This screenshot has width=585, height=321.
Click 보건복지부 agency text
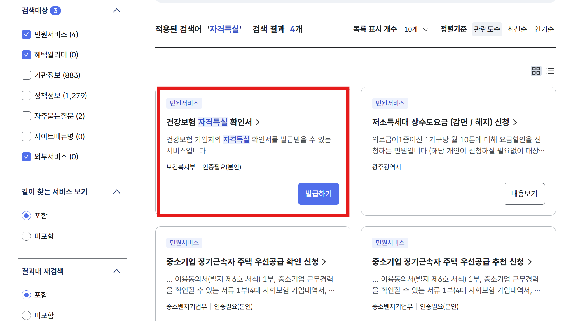(x=181, y=167)
